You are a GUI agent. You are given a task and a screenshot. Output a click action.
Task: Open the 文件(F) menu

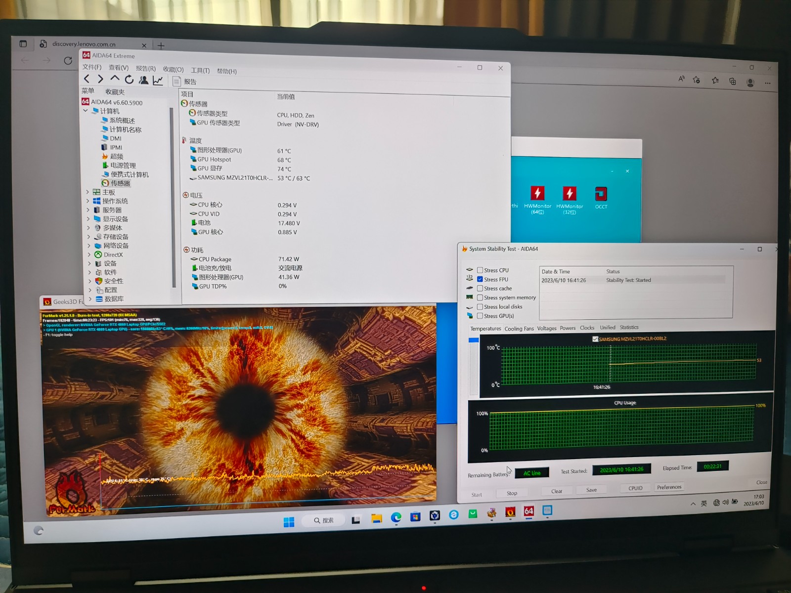click(x=92, y=67)
